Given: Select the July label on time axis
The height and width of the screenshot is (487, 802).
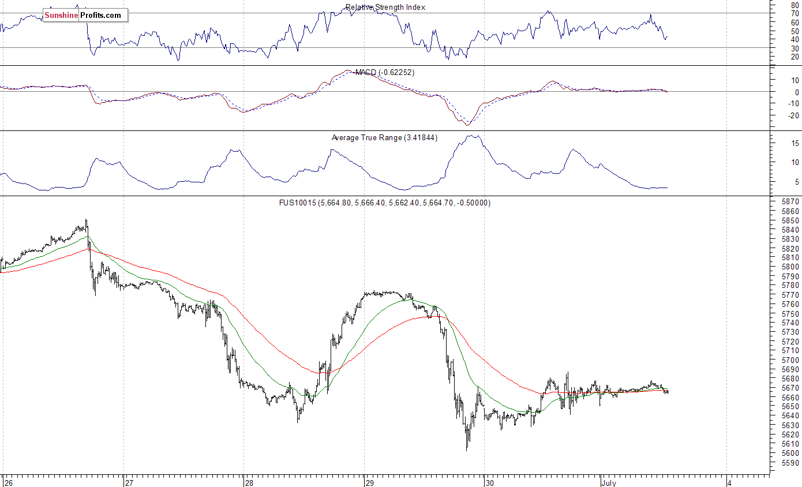Looking at the screenshot, I should pyautogui.click(x=608, y=483).
